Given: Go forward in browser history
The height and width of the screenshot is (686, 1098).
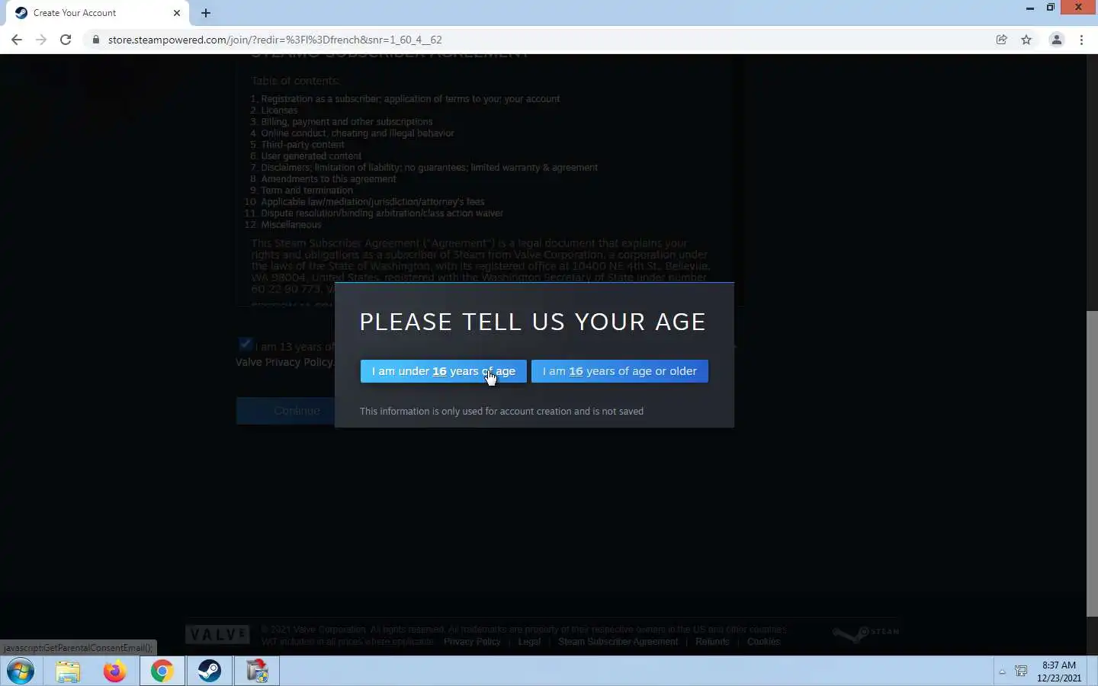Looking at the screenshot, I should click(x=41, y=40).
